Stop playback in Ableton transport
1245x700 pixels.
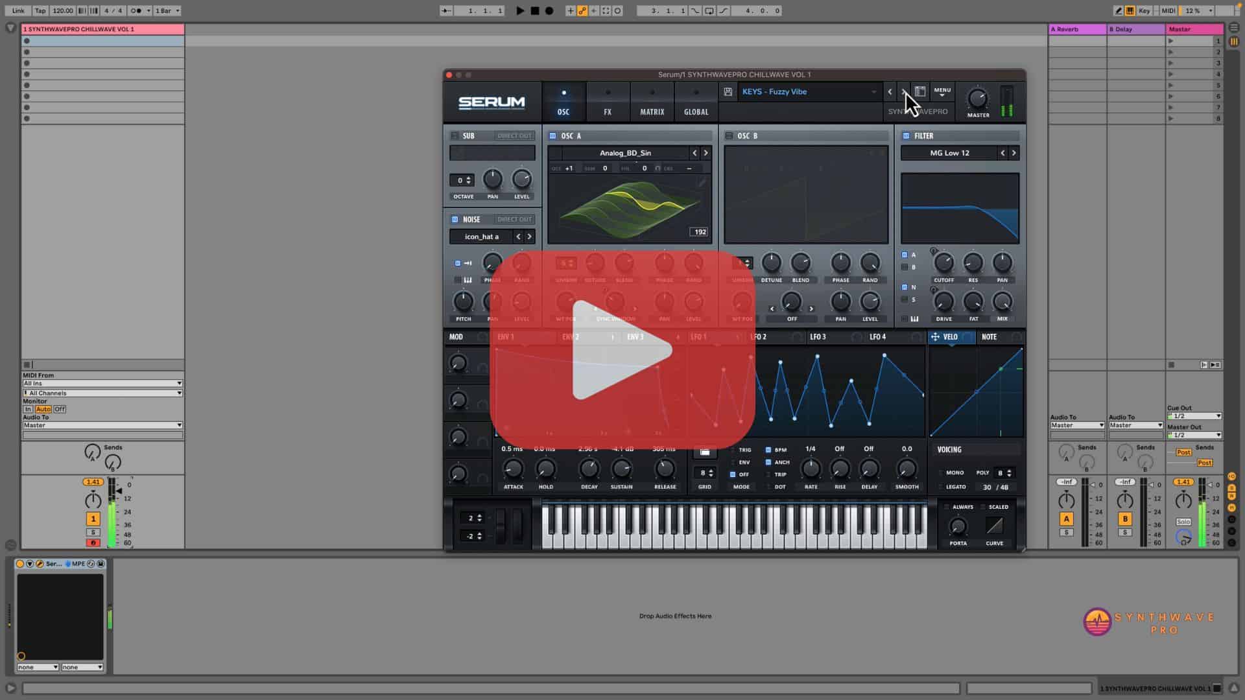click(x=535, y=10)
